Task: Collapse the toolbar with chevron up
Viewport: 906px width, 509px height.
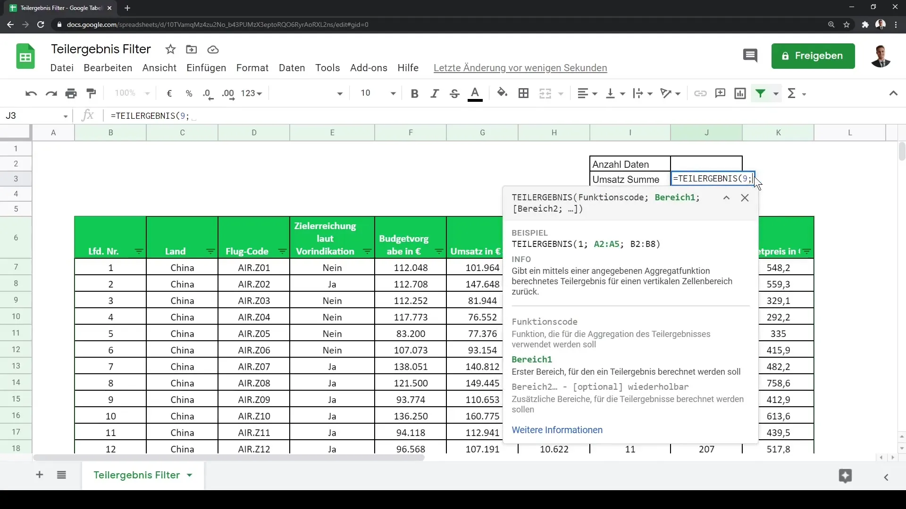Action: [893, 93]
